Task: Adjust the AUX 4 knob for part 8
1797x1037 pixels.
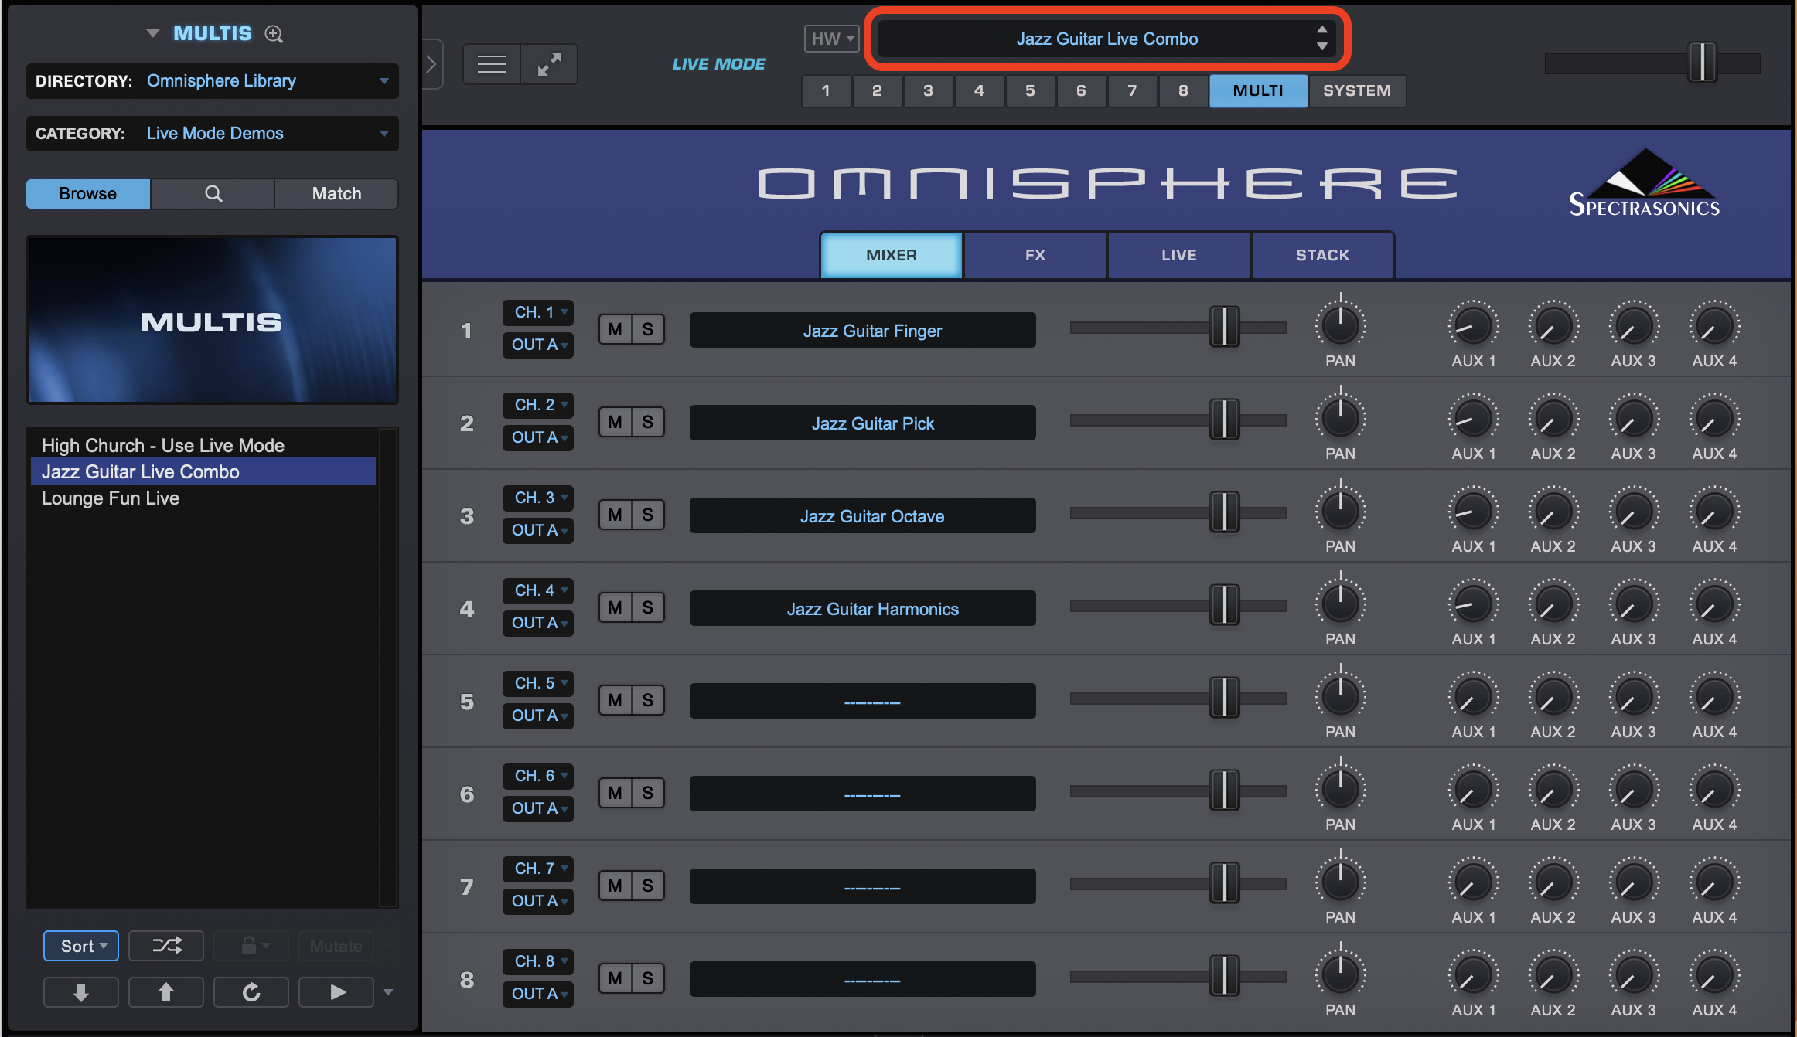Action: click(1714, 974)
